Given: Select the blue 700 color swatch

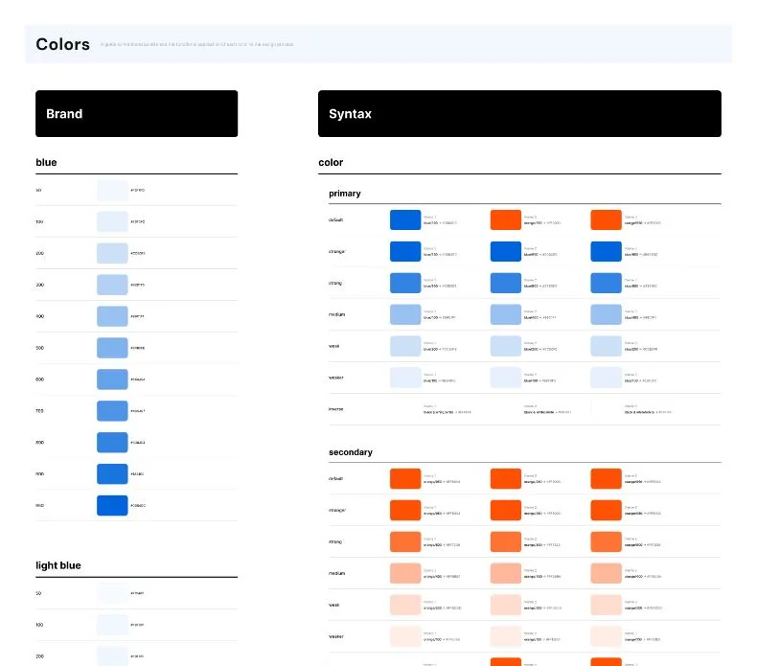Looking at the screenshot, I should pos(112,411).
